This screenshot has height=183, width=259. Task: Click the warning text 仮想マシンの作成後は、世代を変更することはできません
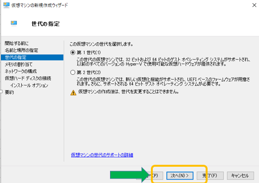click(129, 91)
